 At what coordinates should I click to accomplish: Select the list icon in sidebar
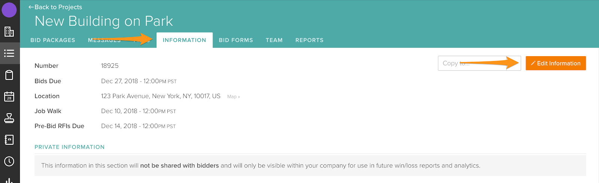(9, 53)
